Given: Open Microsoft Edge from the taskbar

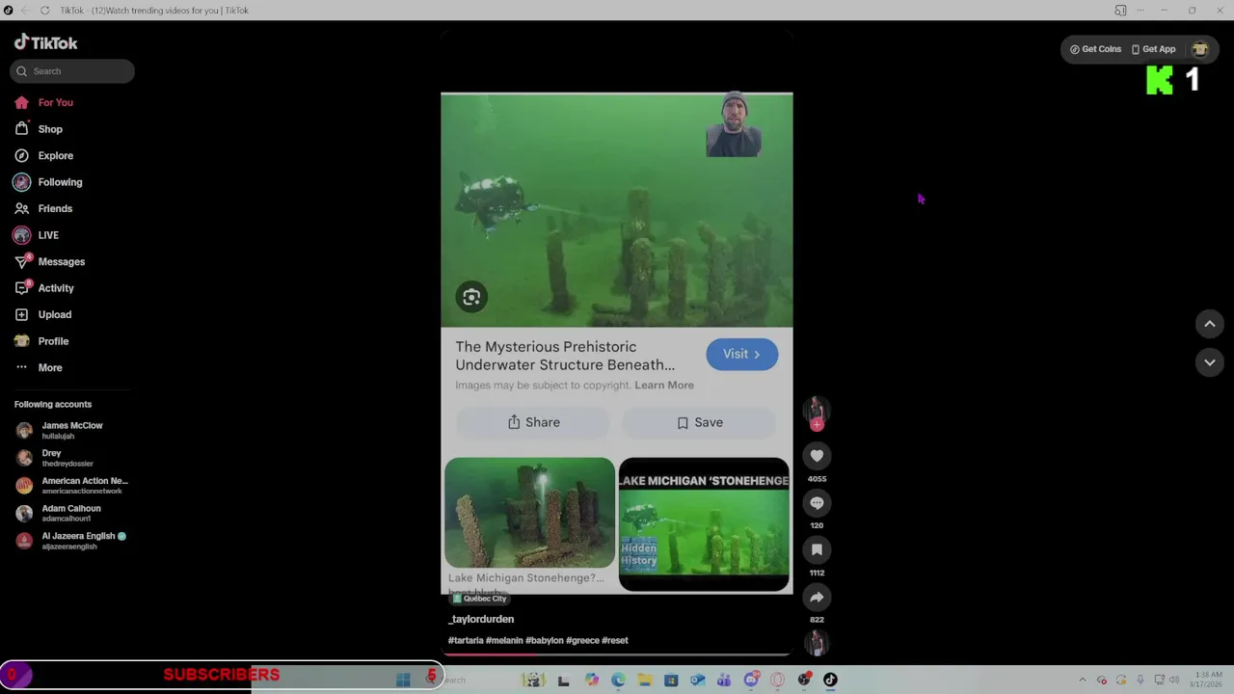Looking at the screenshot, I should point(618,680).
